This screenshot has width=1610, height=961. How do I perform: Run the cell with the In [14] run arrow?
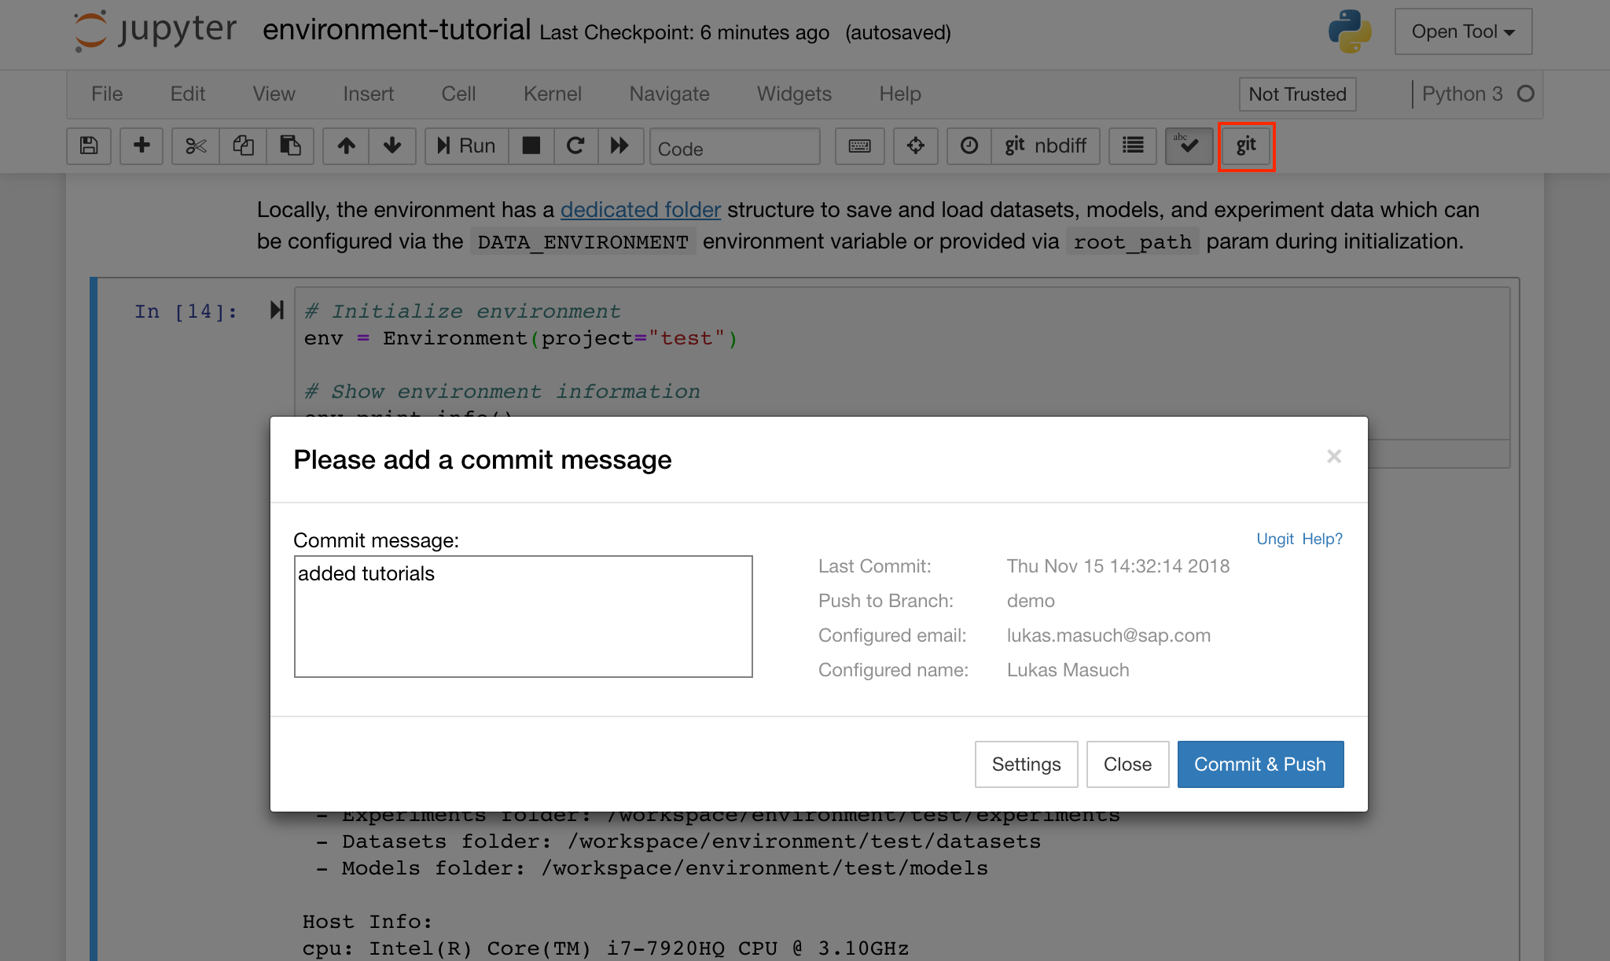(277, 310)
